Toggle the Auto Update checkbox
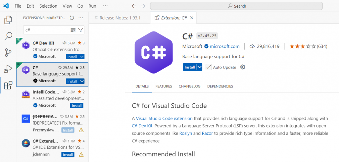This screenshot has width=339, height=162. click(209, 67)
